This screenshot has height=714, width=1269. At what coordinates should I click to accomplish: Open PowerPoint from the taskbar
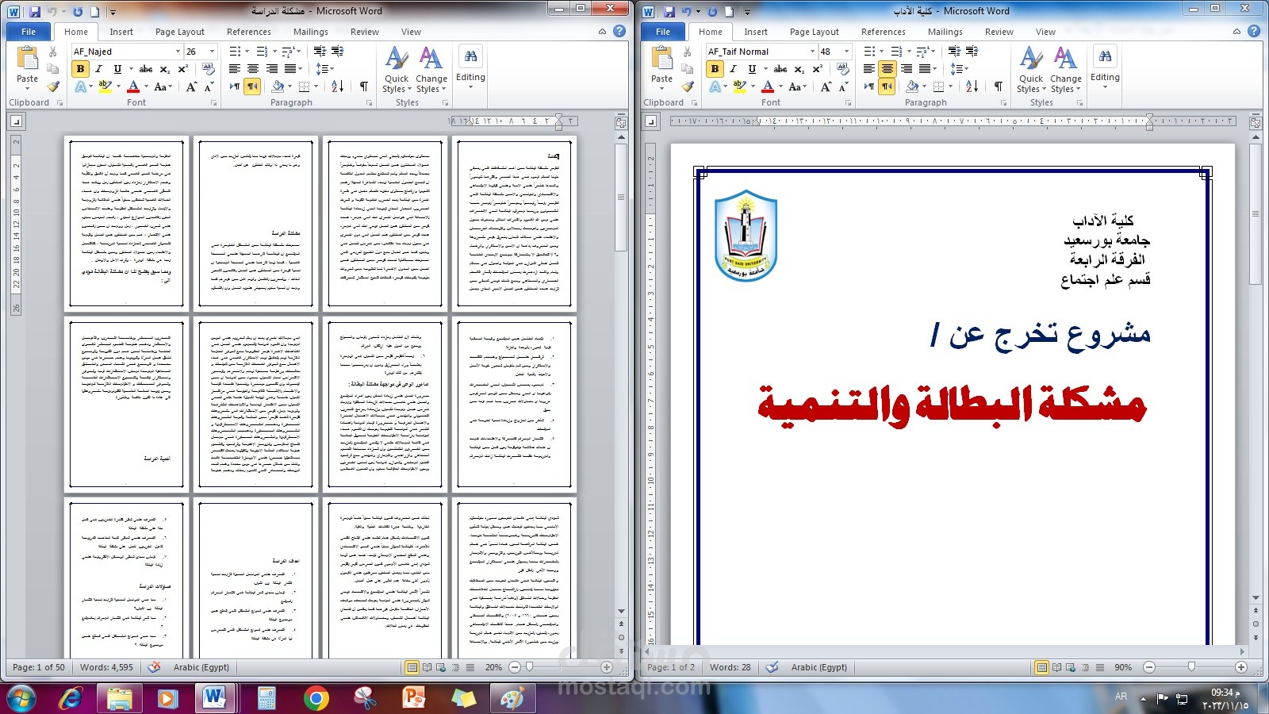click(x=414, y=698)
